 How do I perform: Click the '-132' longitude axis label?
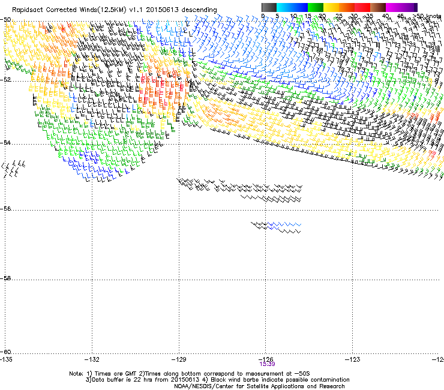pos(92,359)
